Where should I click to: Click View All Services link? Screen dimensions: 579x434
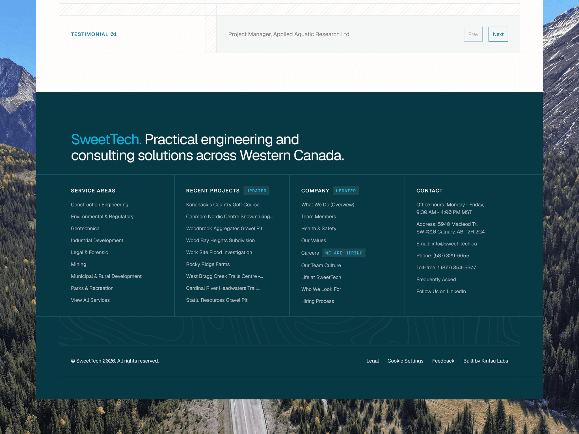tap(90, 300)
